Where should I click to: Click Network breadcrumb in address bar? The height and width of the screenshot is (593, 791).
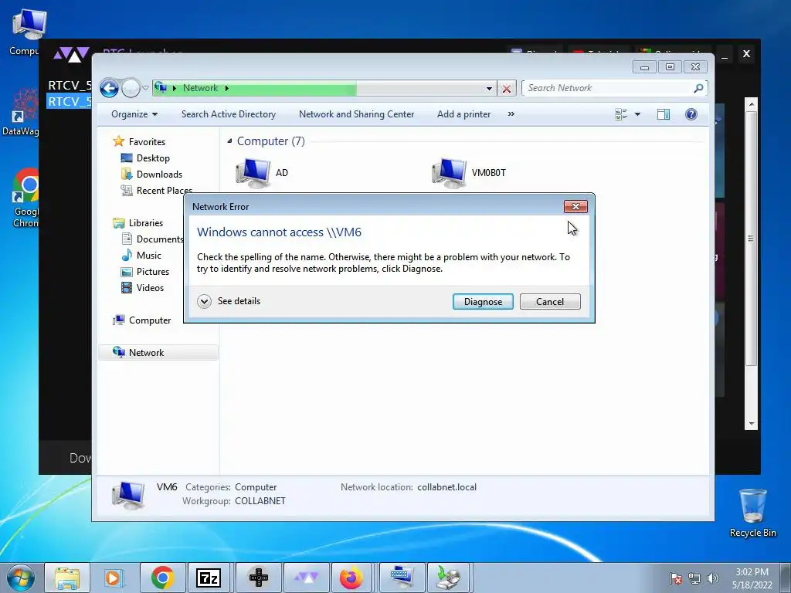point(200,88)
